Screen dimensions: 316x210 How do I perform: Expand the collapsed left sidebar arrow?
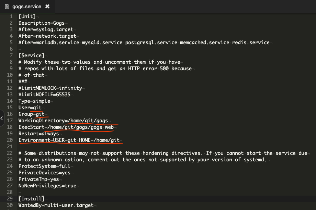tap(2, 118)
